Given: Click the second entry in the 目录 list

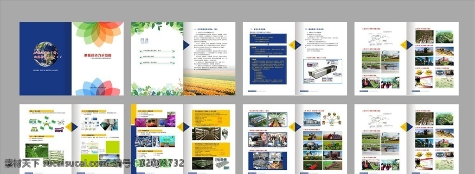Looking at the screenshot, I should tap(157, 56).
